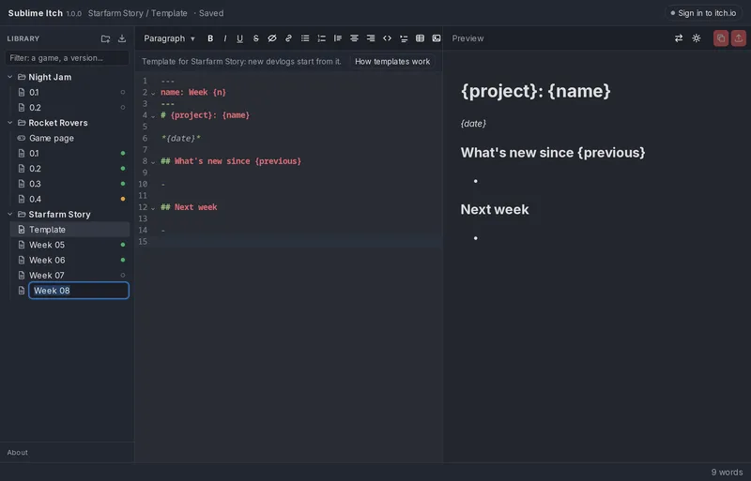The width and height of the screenshot is (751, 481).
Task: Apply underline formatting
Action: tap(239, 38)
